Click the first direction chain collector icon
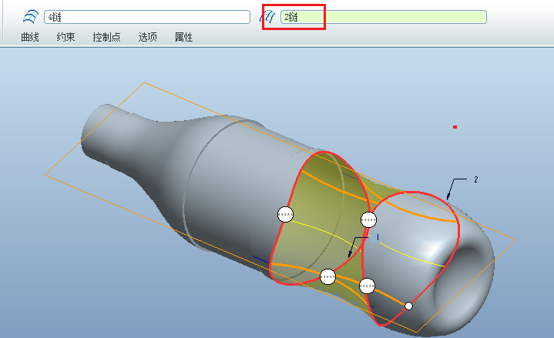 point(32,16)
